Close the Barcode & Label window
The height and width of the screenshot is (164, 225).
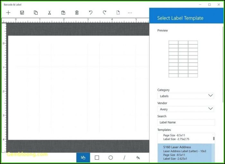coord(219,4)
